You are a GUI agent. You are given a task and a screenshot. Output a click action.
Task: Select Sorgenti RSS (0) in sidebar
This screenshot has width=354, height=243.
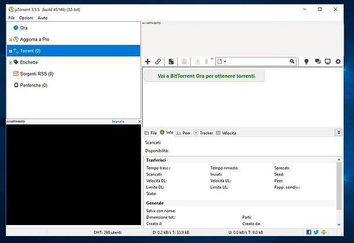[x=73, y=74]
